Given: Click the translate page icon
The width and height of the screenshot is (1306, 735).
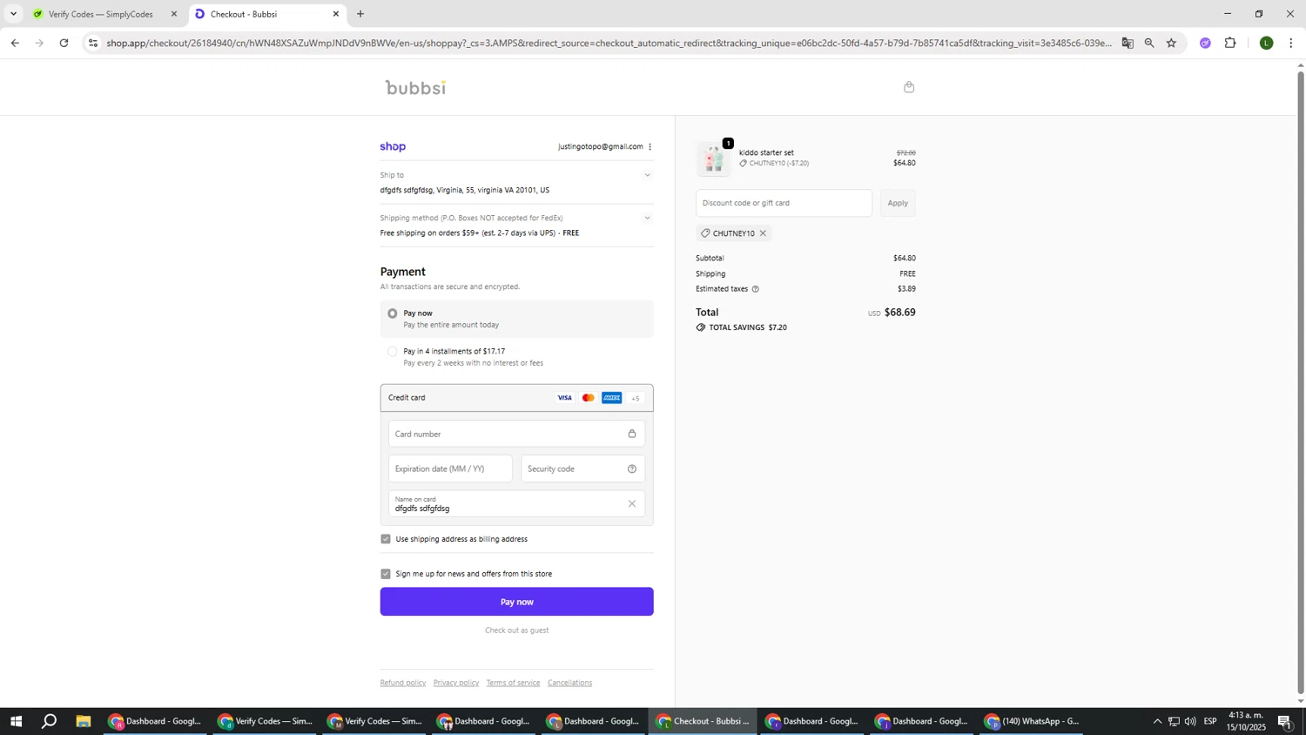Looking at the screenshot, I should click(1128, 43).
